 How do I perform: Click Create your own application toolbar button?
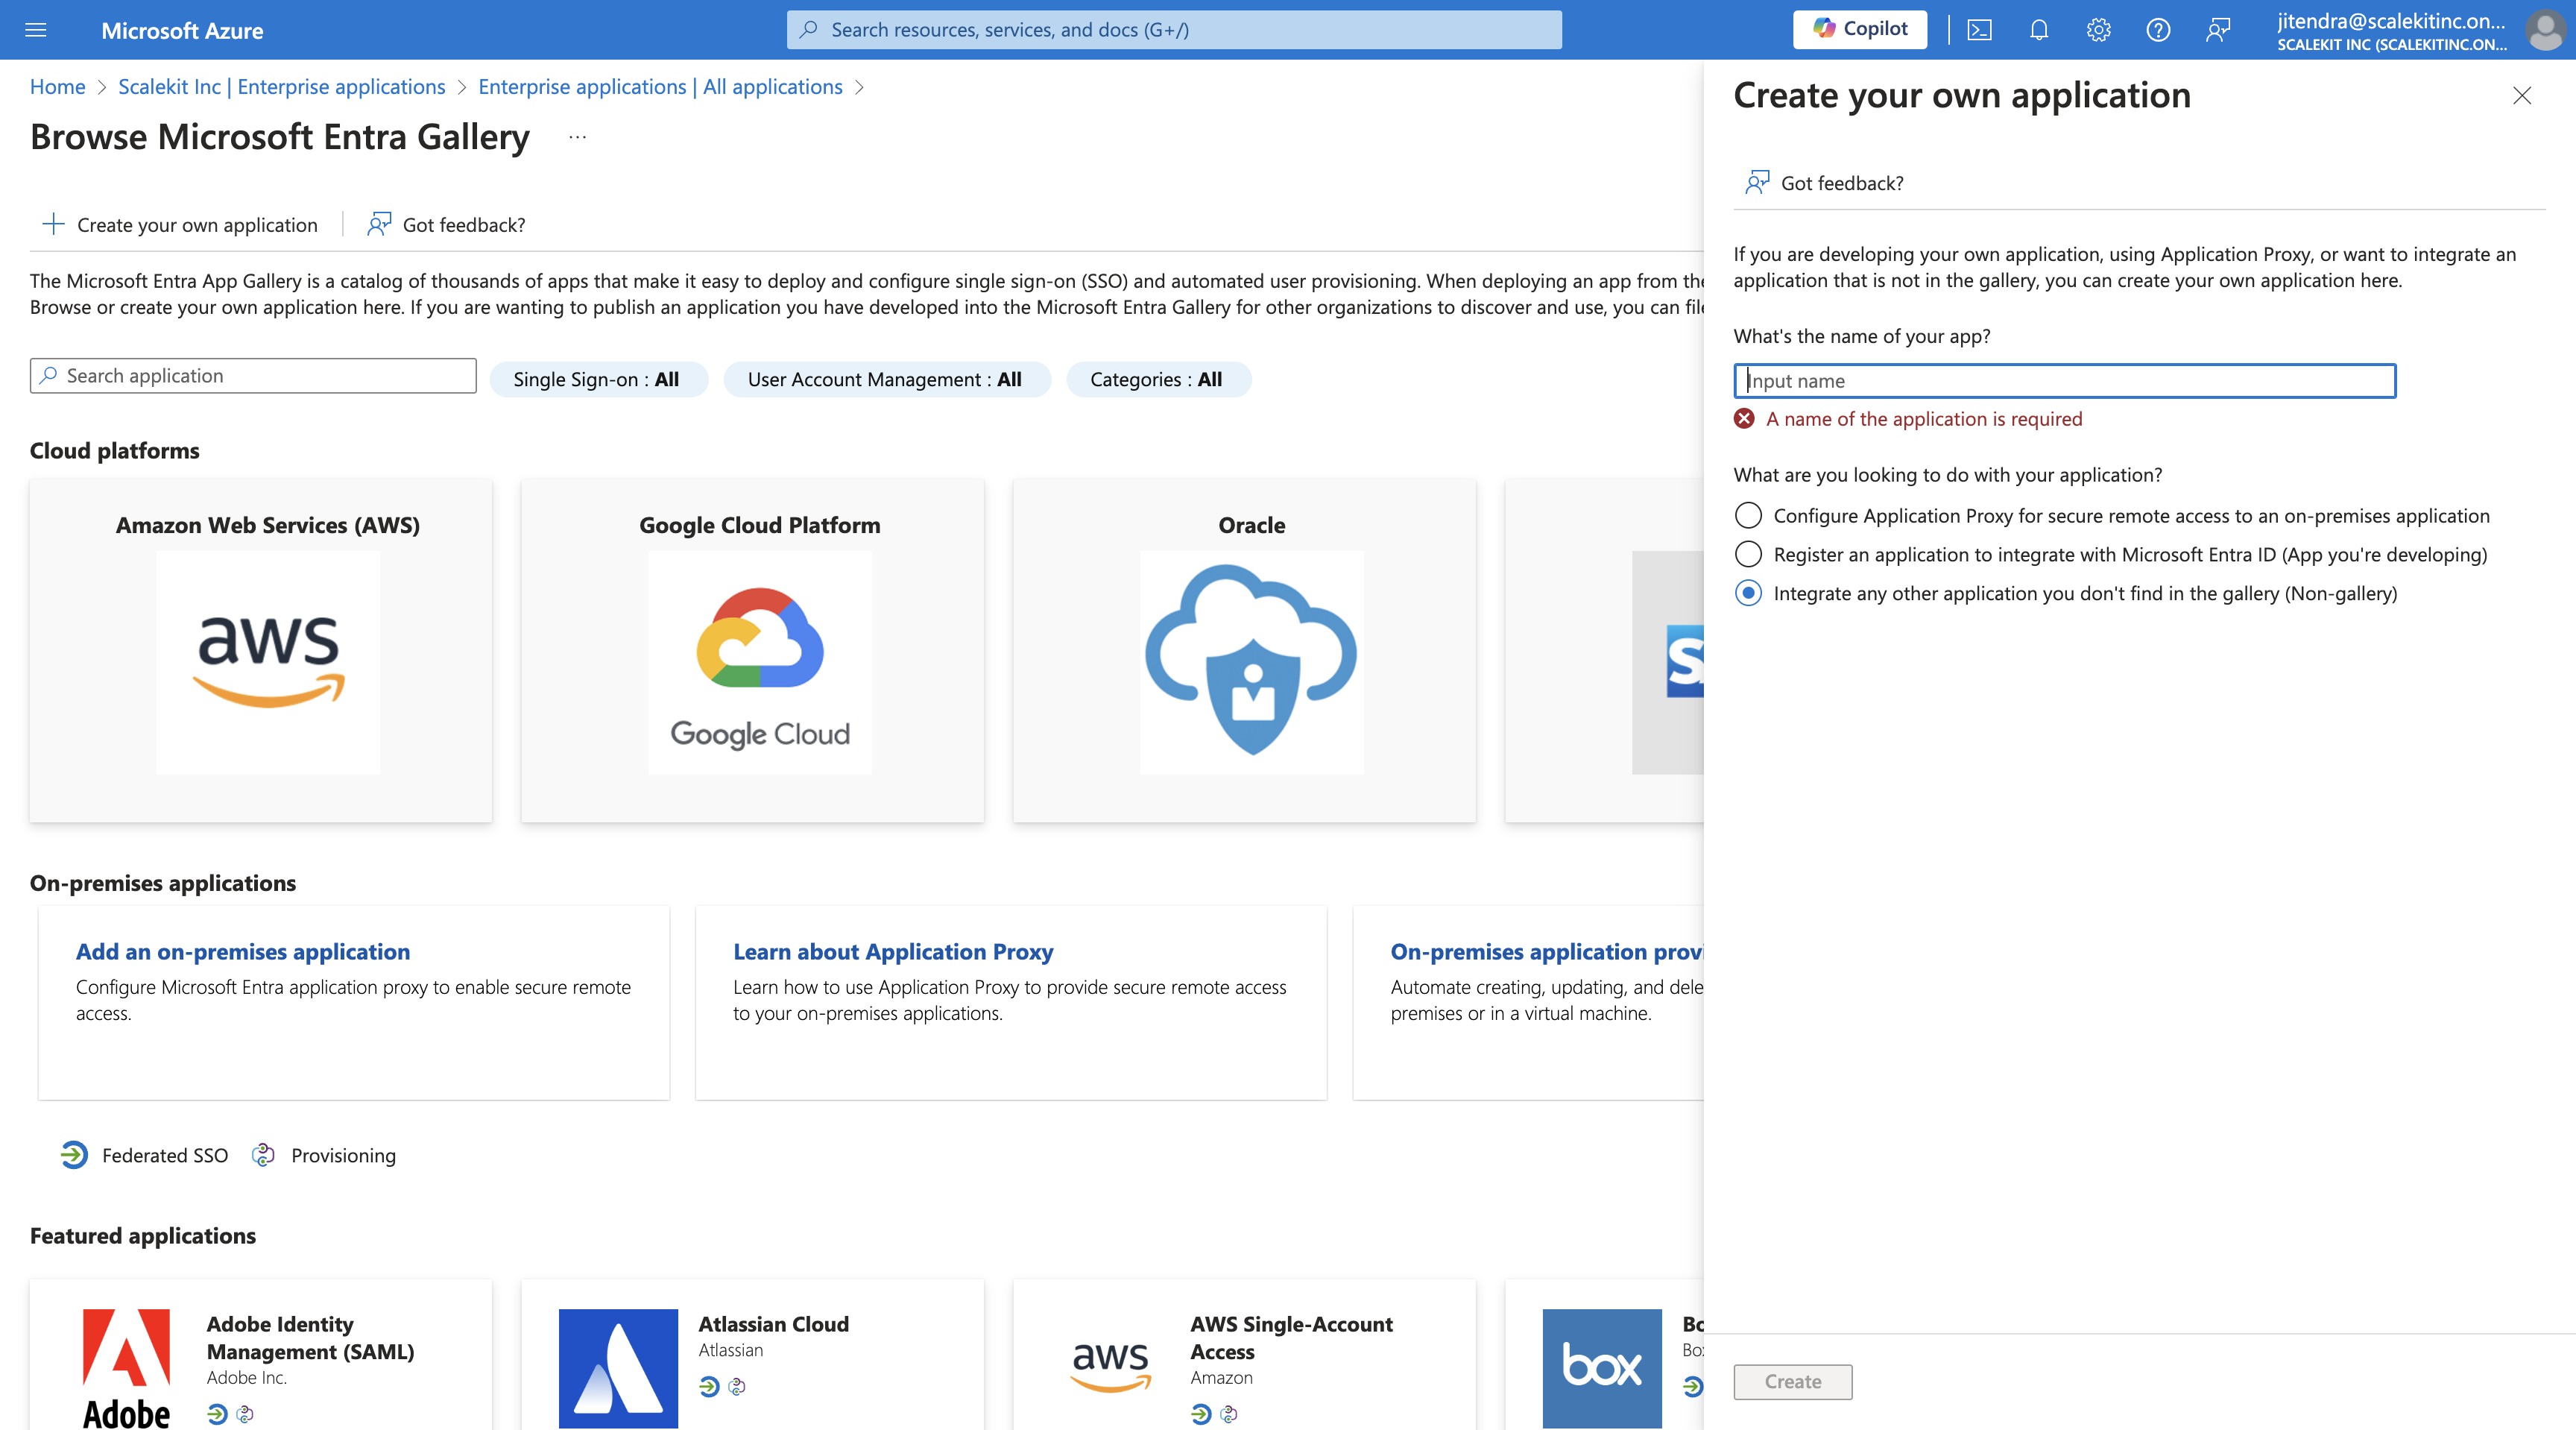[x=180, y=224]
